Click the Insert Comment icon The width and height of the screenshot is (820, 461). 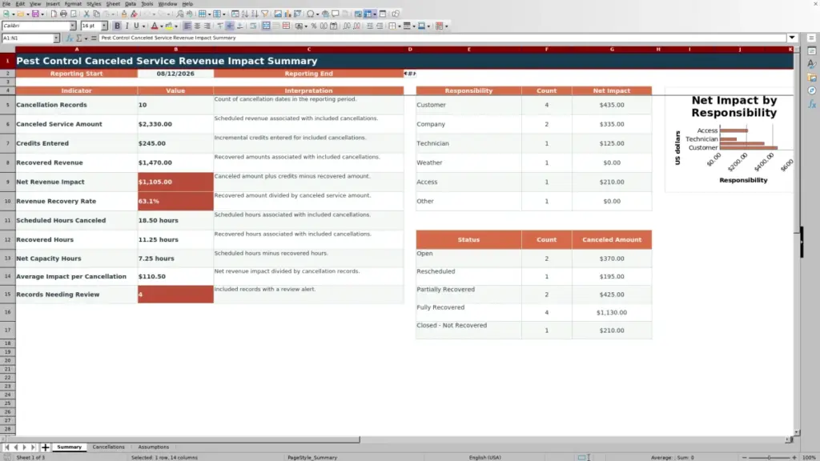336,14
